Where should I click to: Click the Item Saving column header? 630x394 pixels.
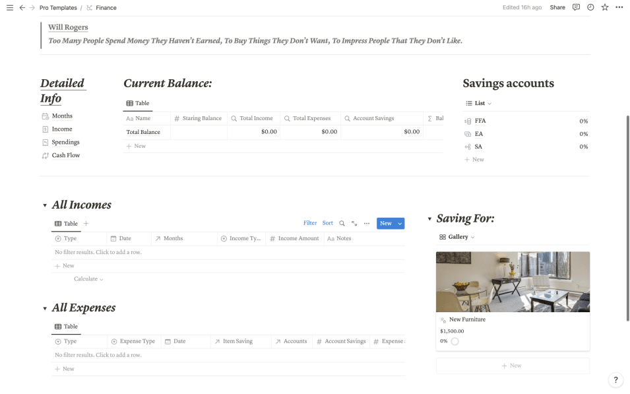[x=241, y=341]
